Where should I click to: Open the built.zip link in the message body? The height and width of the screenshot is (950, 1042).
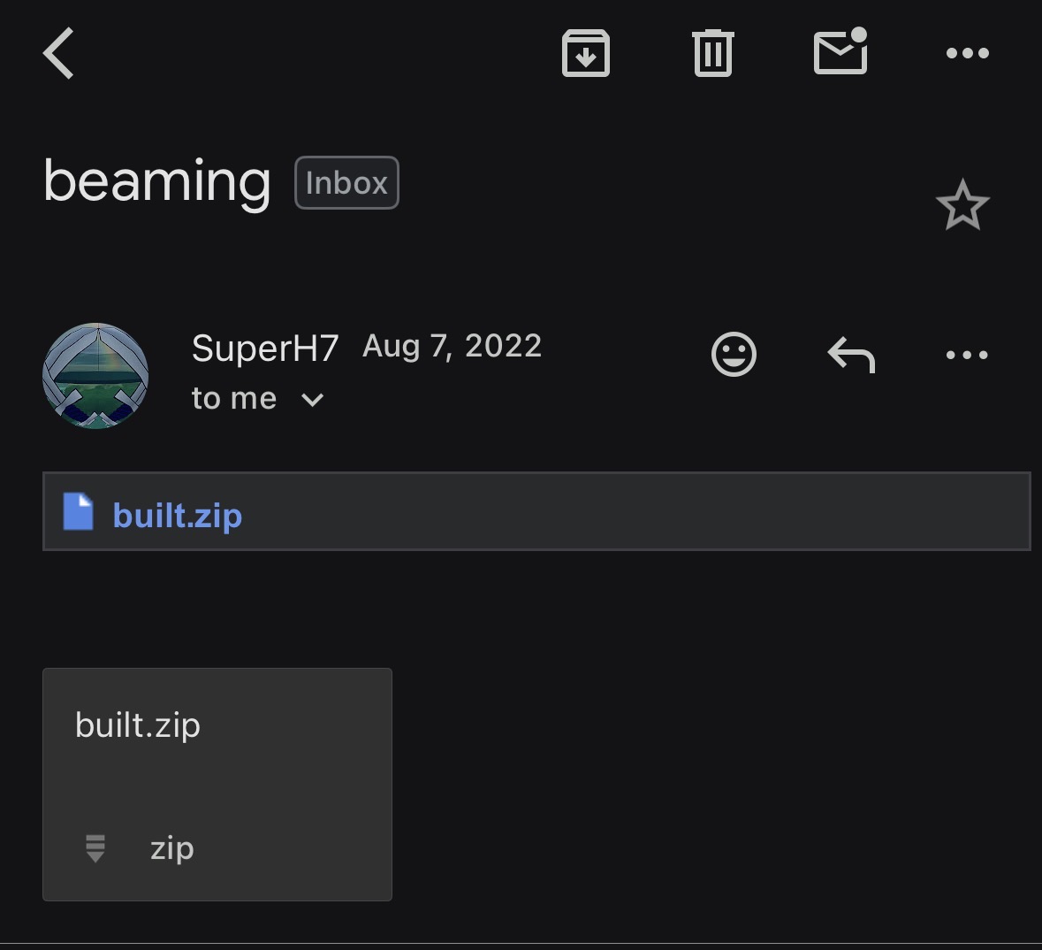tap(178, 516)
